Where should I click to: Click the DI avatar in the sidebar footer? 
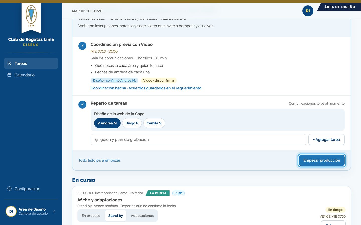(11, 211)
